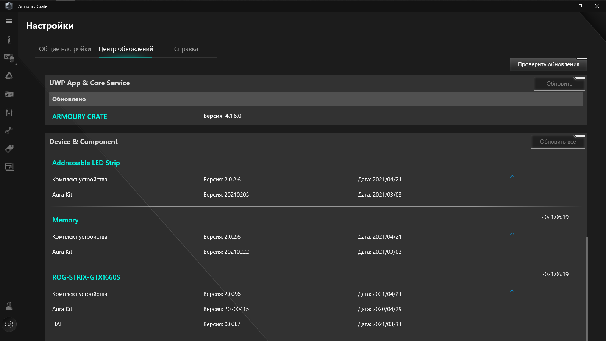Open the Game Library gamepad icon
This screenshot has width=606, height=341.
click(x=9, y=94)
